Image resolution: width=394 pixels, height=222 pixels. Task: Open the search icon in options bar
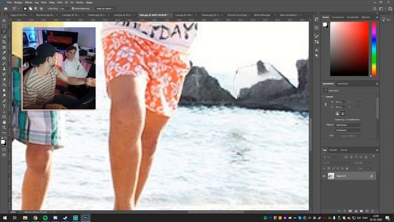tap(375, 9)
